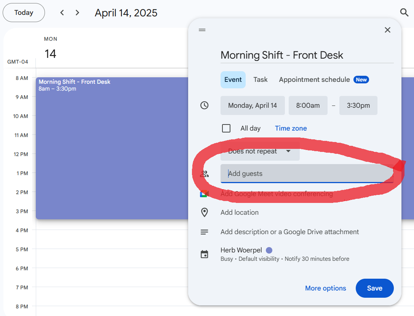Screen dimensions: 414x316
Task: Click the guests people icon
Action: [x=205, y=174]
